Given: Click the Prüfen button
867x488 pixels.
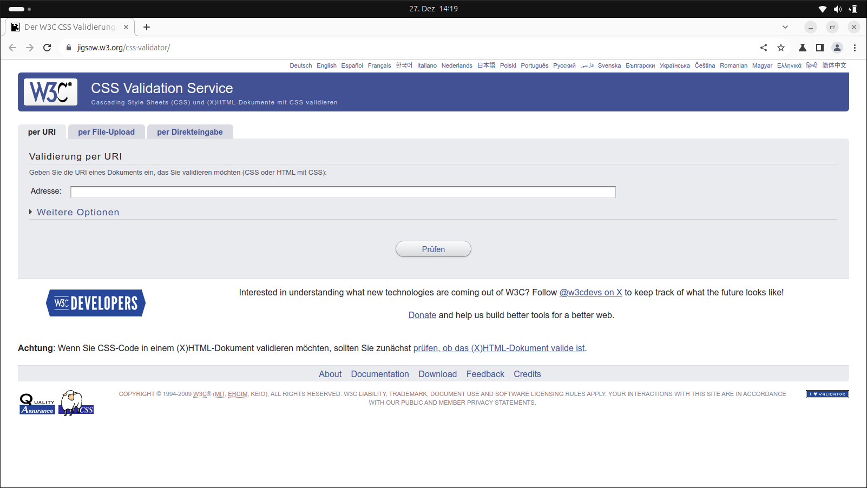Looking at the screenshot, I should click(x=433, y=249).
